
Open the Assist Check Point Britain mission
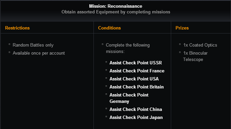(137, 87)
